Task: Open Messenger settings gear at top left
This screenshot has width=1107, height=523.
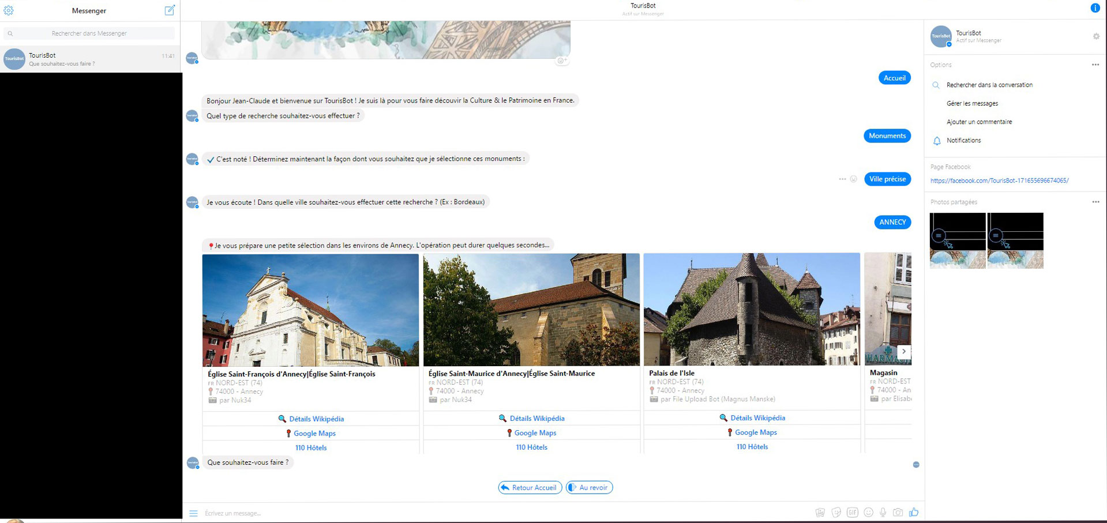Action: pos(9,10)
